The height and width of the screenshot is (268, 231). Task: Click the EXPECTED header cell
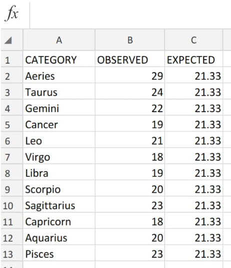[x=193, y=59]
